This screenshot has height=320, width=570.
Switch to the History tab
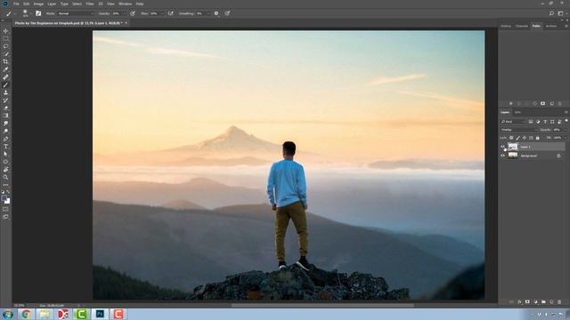click(x=505, y=26)
